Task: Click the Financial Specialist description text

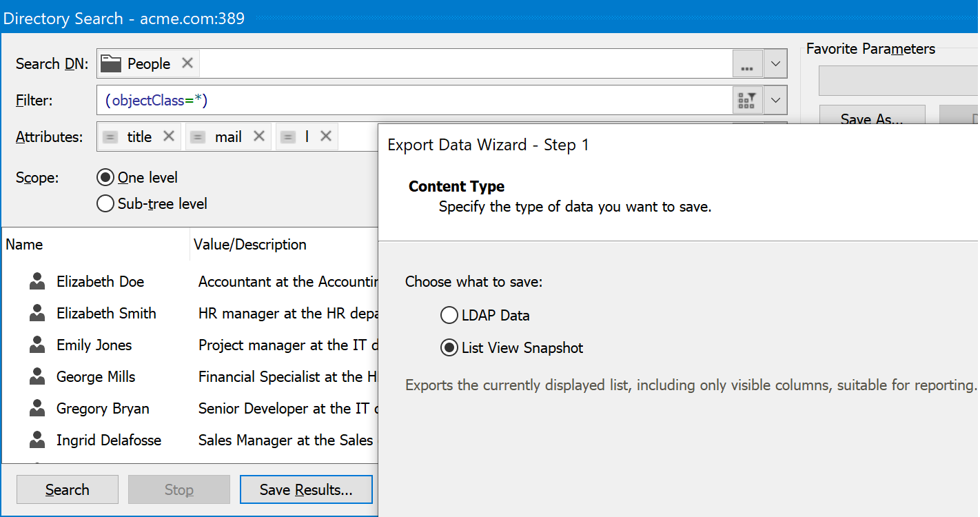Action: 288,376
